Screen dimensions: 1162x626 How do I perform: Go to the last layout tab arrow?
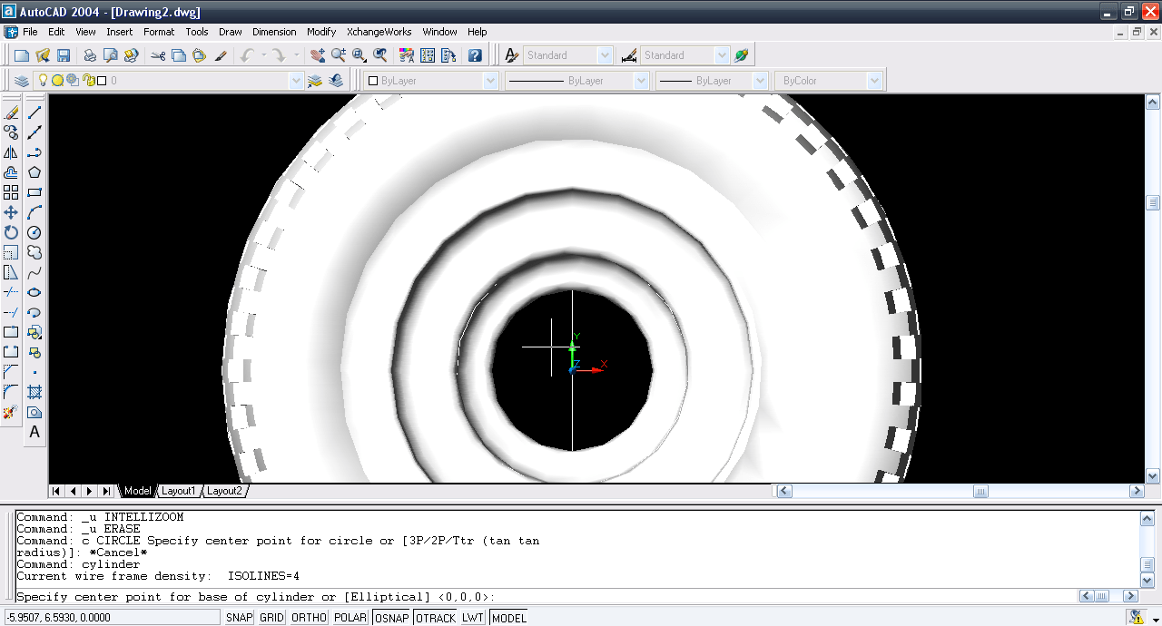pyautogui.click(x=107, y=491)
